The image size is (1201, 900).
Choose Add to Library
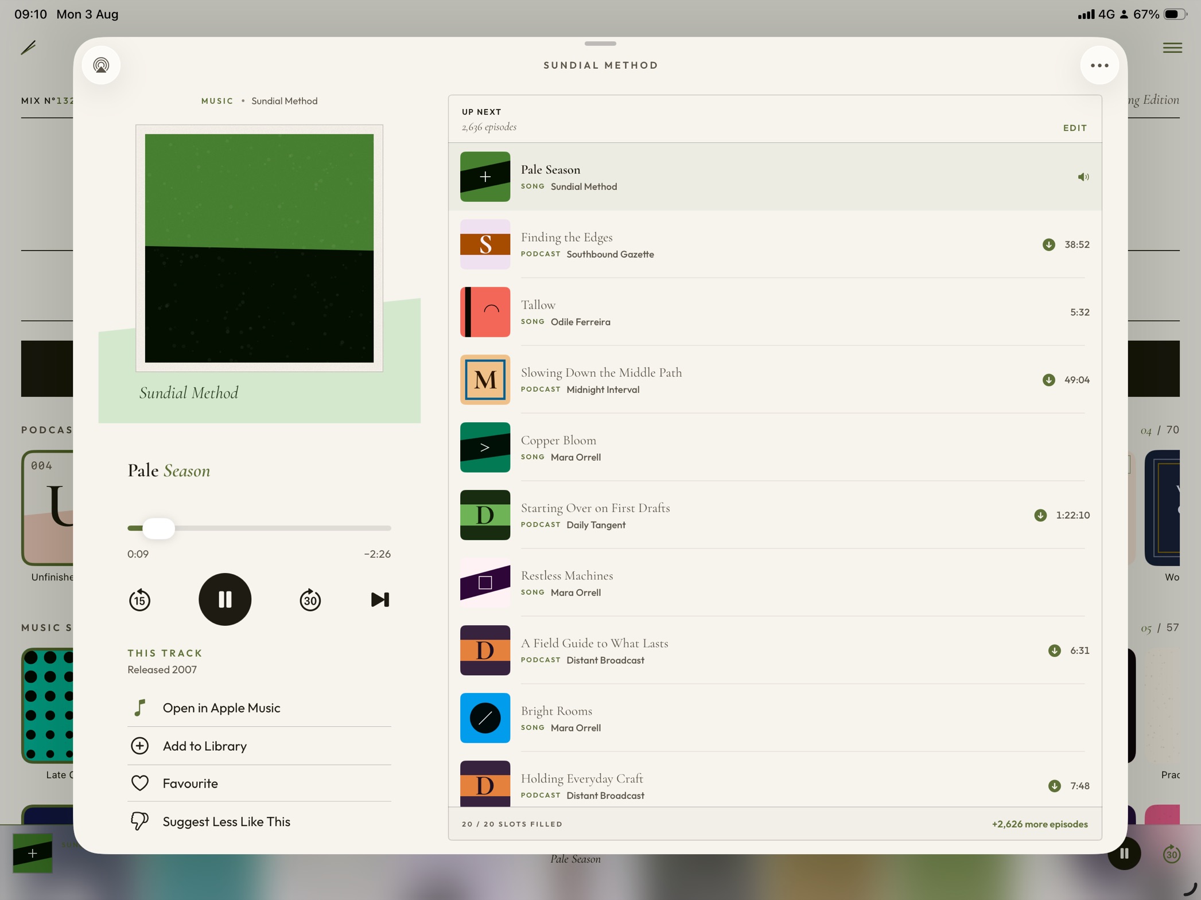(259, 746)
